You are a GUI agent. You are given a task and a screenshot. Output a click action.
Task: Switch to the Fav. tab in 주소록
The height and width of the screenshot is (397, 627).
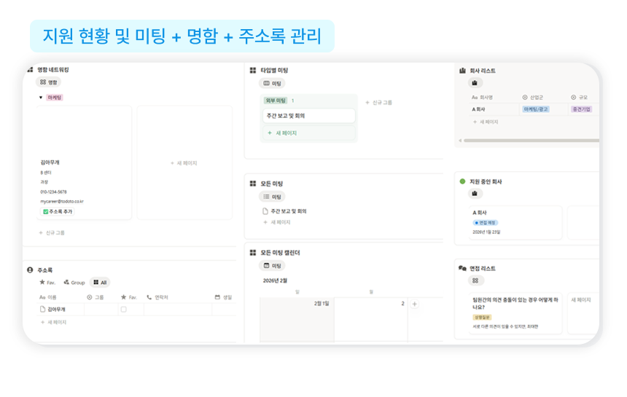point(47,283)
